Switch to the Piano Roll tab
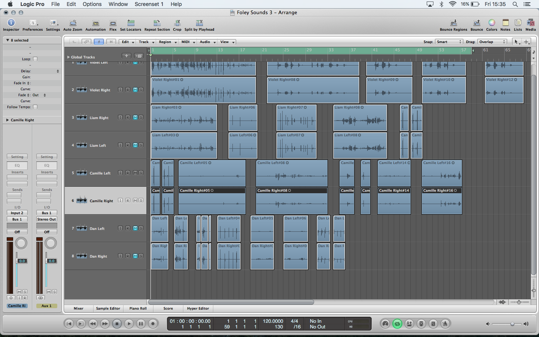Image resolution: width=539 pixels, height=337 pixels. 138,309
